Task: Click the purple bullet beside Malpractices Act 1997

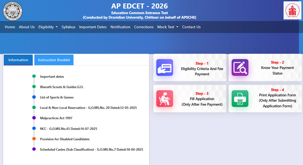Action: (34, 118)
